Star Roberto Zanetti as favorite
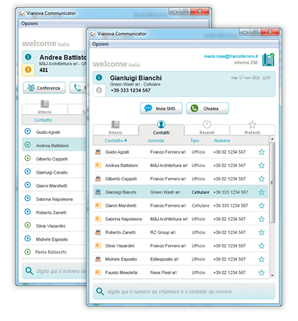Screen dimensions: 298x321 pos(262,232)
